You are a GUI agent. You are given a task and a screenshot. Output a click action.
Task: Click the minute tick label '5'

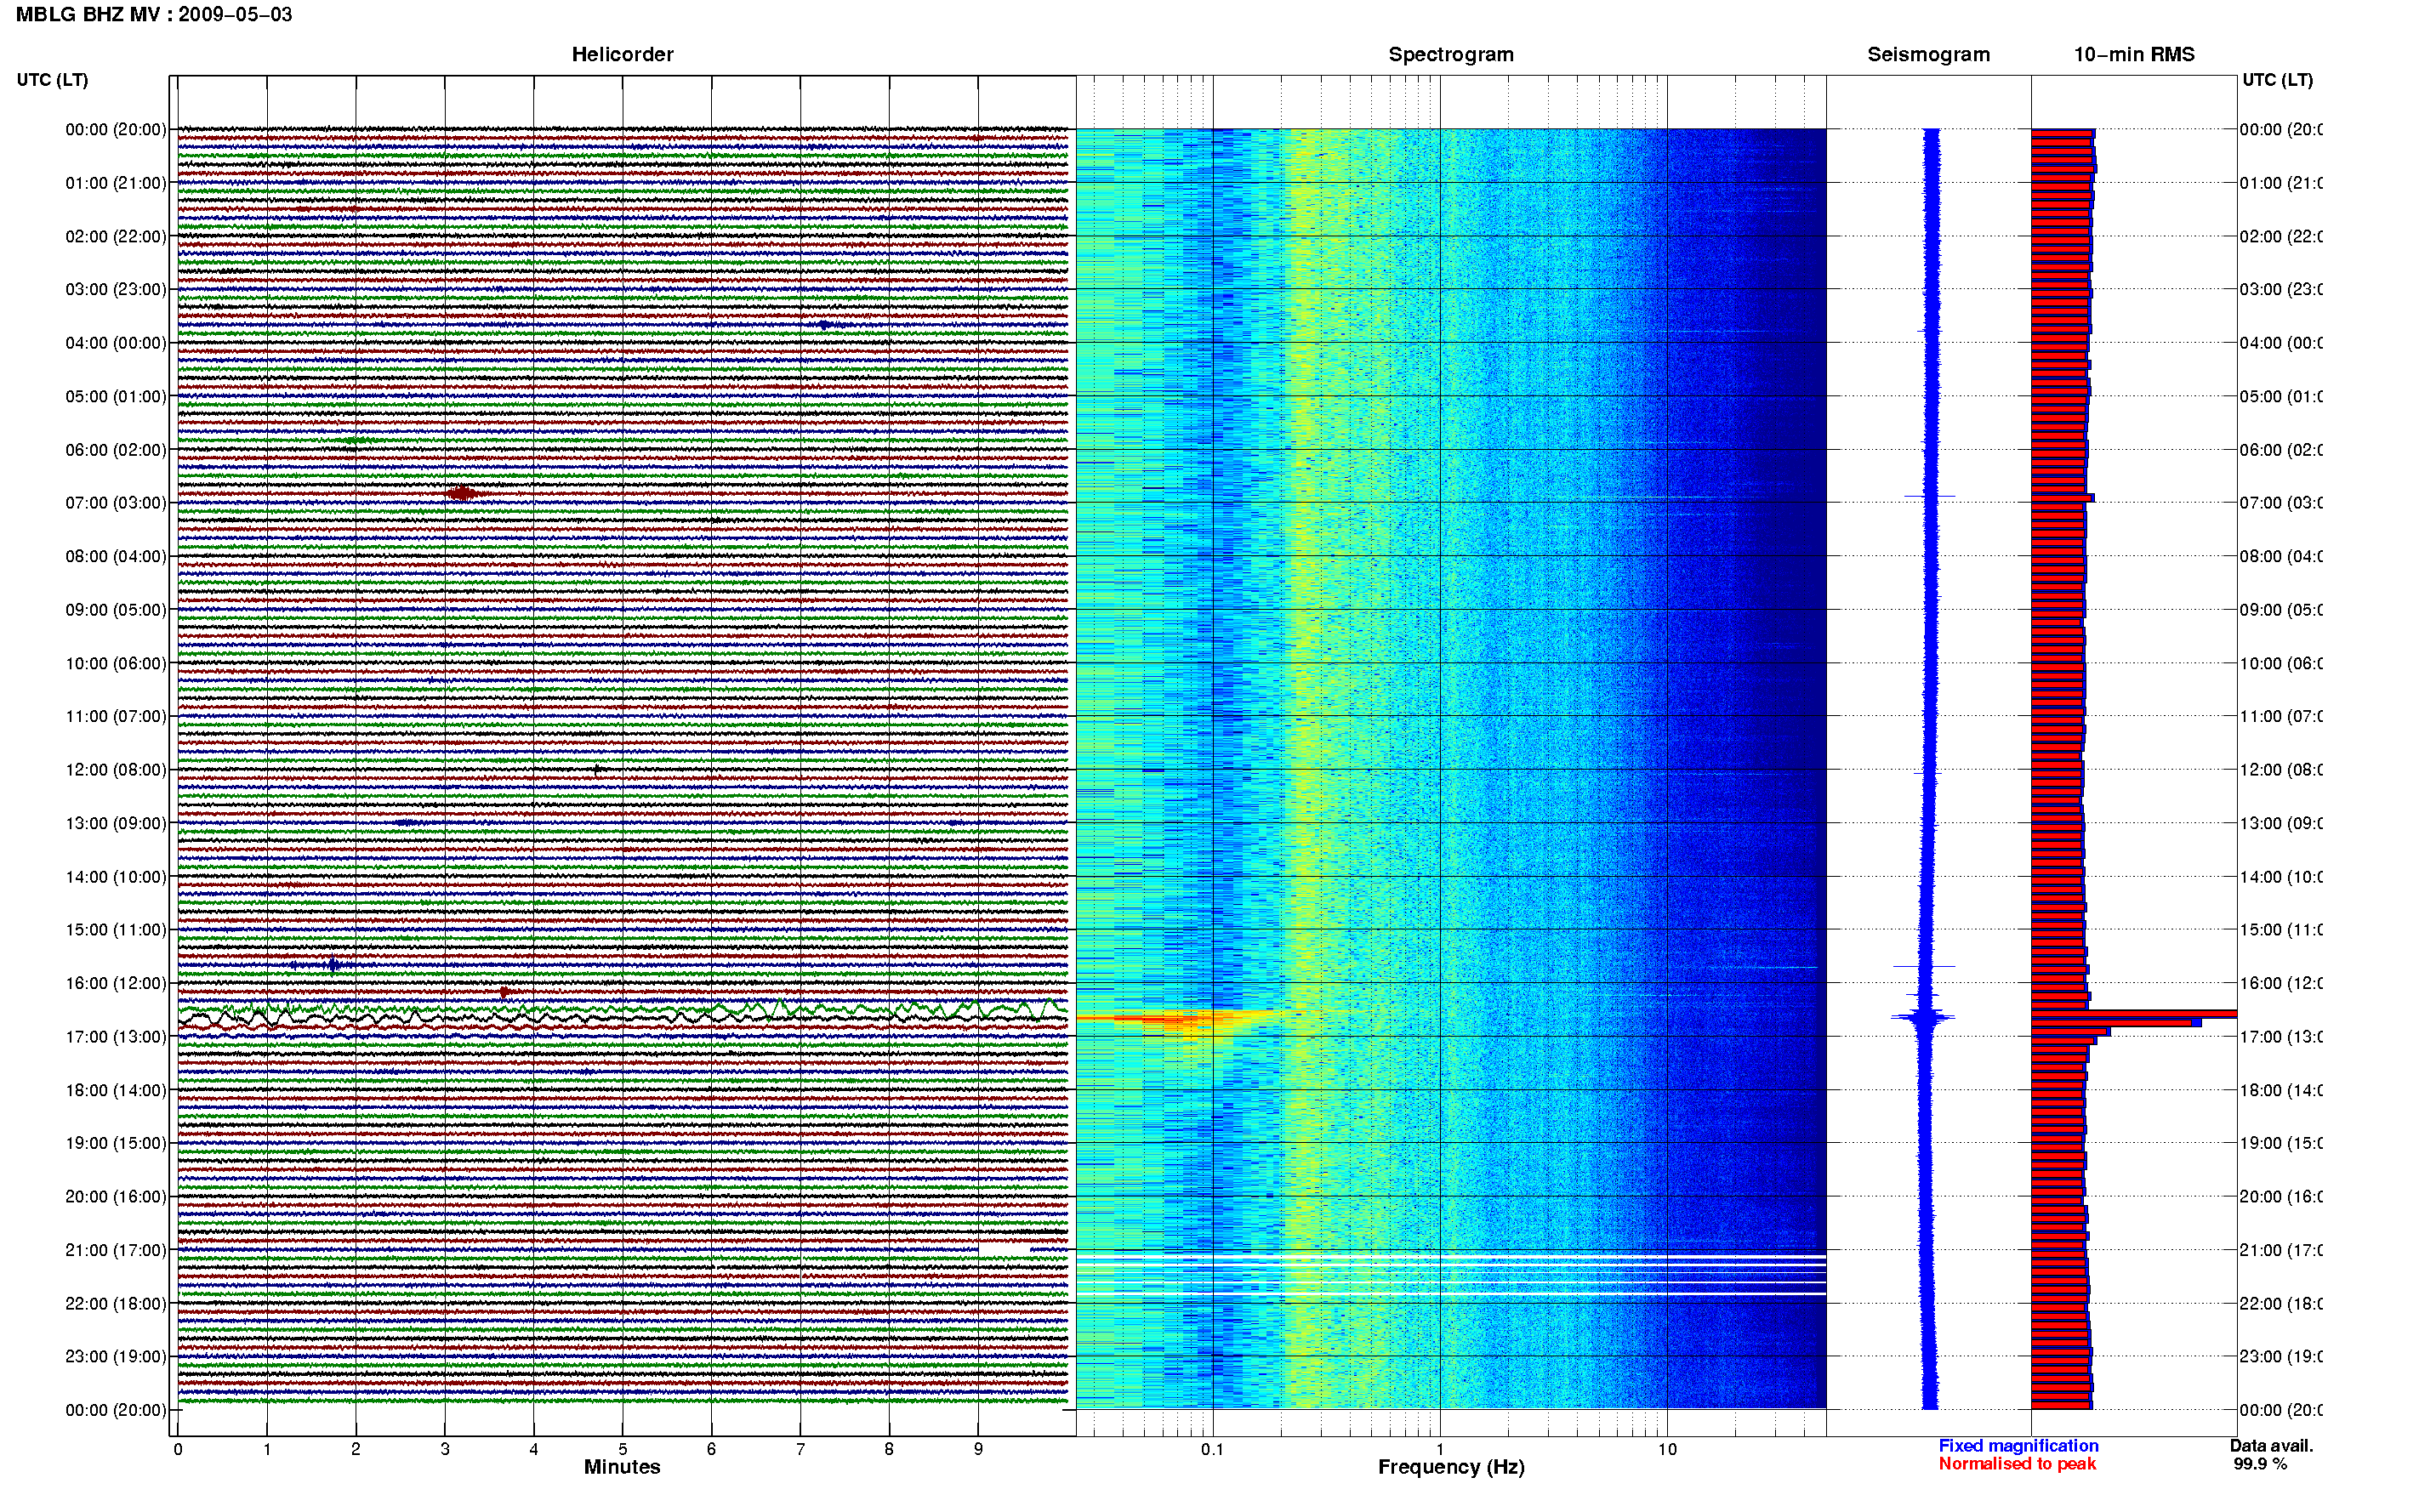(x=622, y=1449)
